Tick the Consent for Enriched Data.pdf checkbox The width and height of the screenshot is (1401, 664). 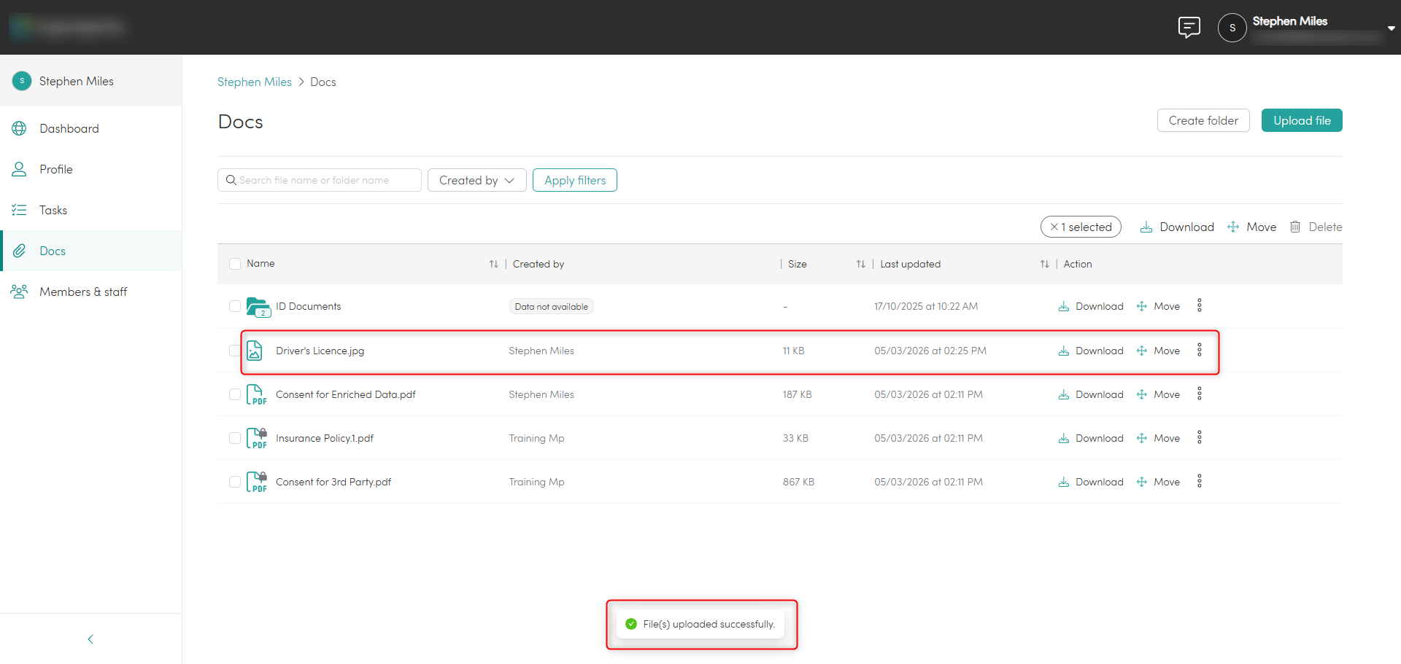235,394
